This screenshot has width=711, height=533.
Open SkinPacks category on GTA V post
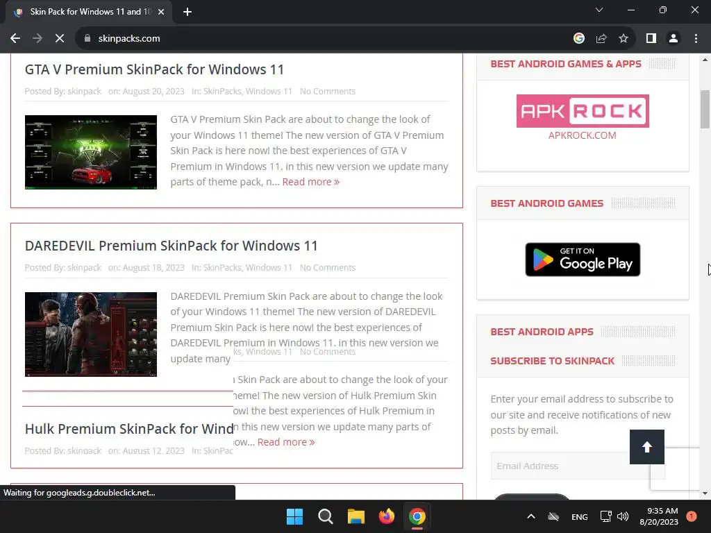point(222,91)
